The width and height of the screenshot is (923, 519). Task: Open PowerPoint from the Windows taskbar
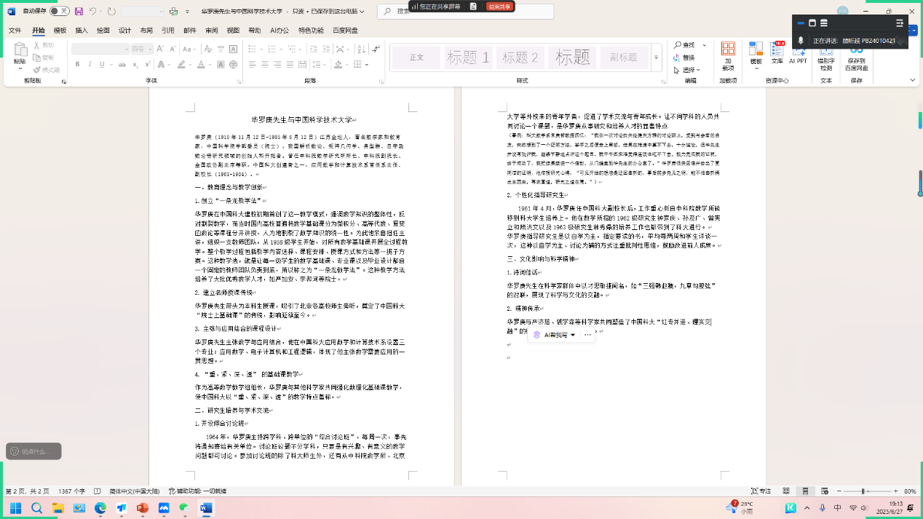point(143,508)
